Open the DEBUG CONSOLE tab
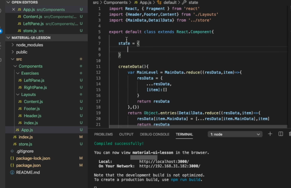The image size is (291, 188). (x=154, y=134)
